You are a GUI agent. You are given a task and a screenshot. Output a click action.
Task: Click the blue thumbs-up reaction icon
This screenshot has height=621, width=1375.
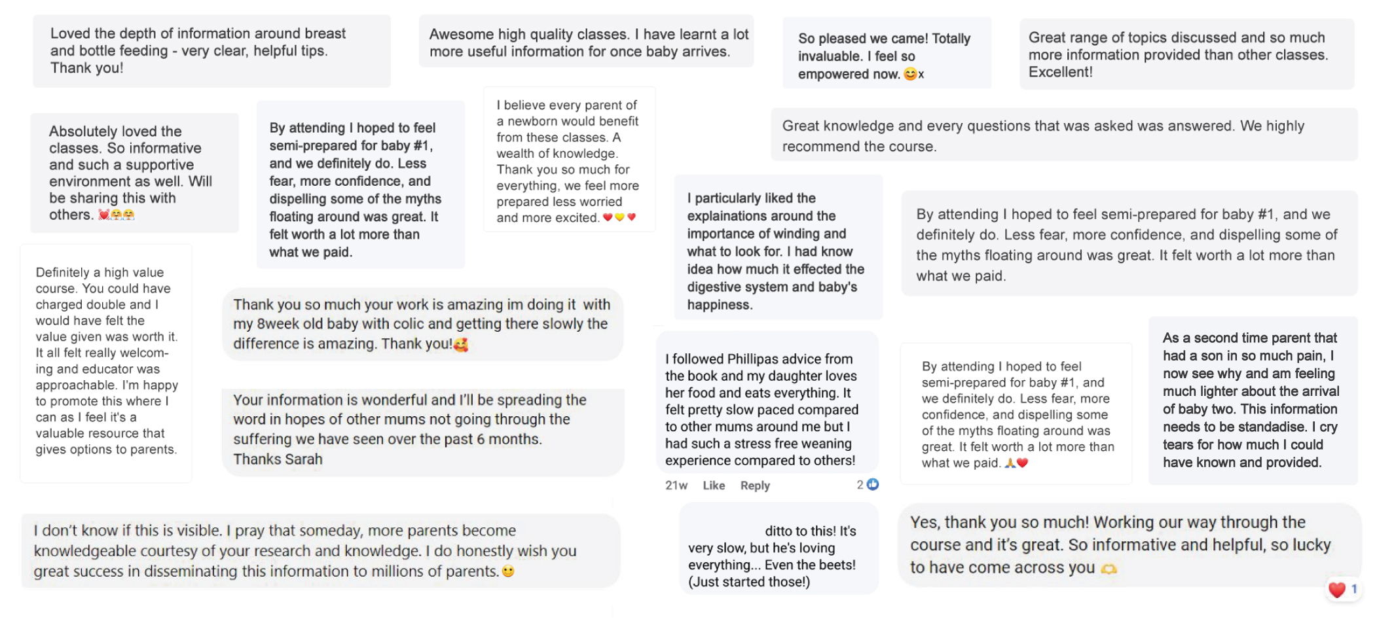(x=873, y=484)
